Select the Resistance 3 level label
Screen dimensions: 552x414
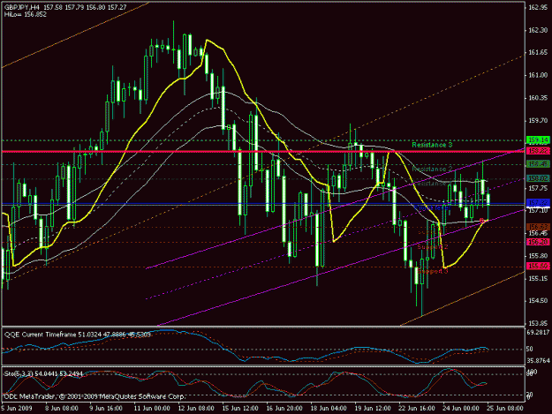pos(432,145)
